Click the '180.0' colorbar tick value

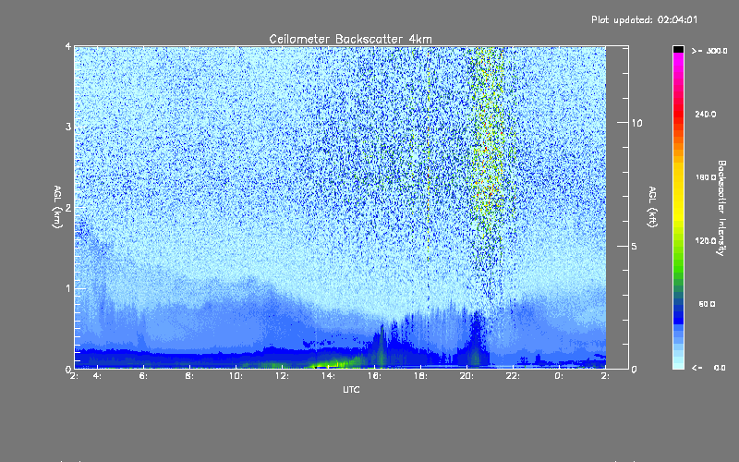coord(706,177)
